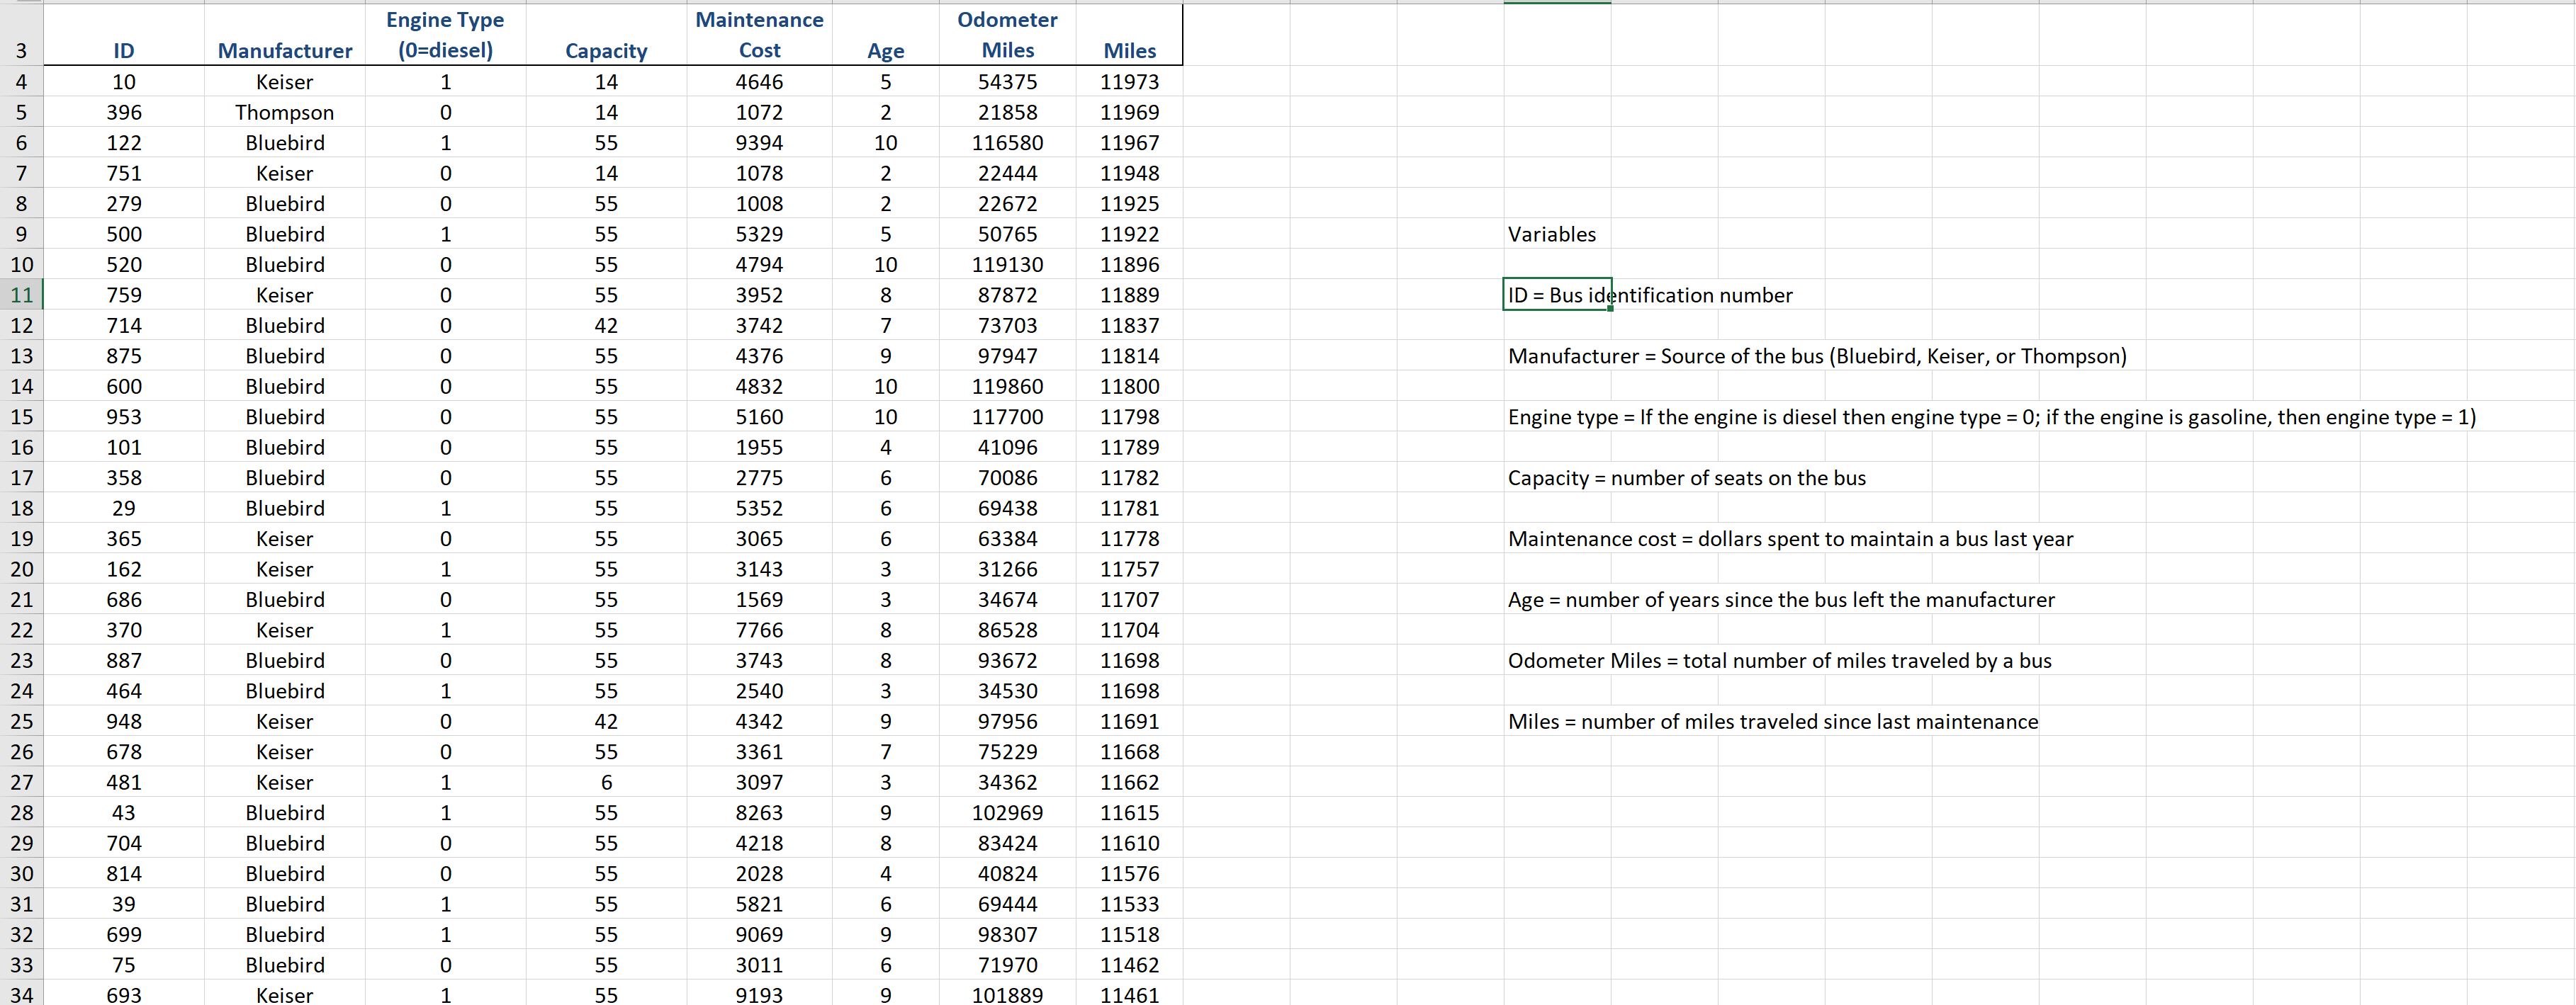The image size is (2576, 1005).
Task: Select the Manufacturer column header cell
Action: (284, 50)
